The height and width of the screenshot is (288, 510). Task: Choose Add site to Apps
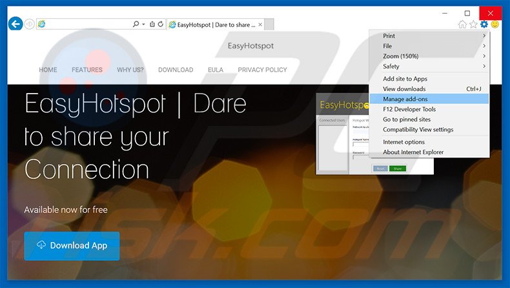coord(429,79)
